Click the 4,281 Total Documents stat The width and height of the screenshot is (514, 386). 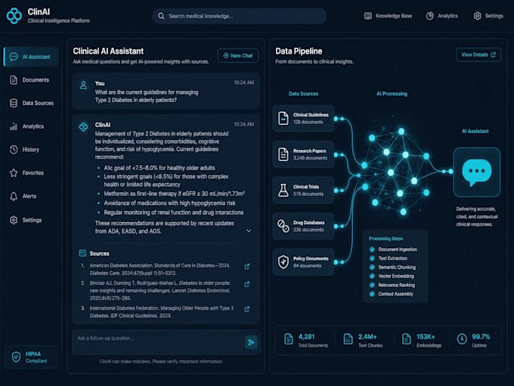click(x=306, y=340)
